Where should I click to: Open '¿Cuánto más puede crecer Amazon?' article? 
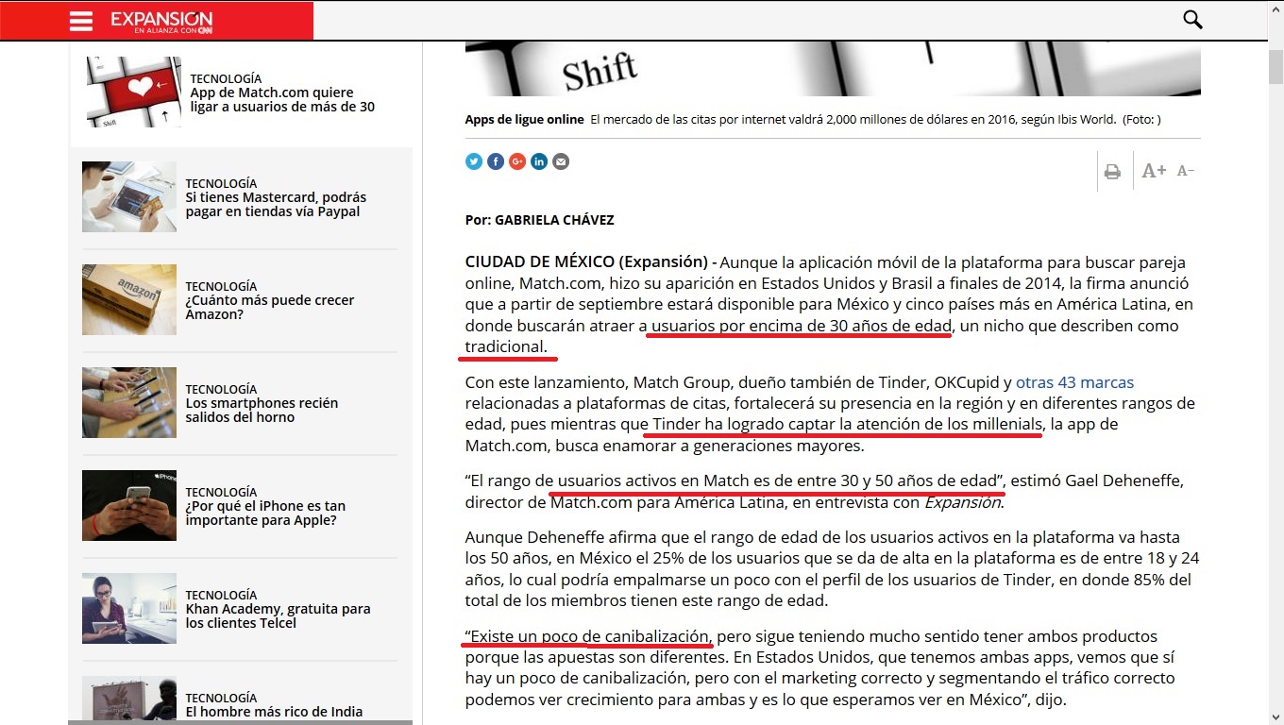coord(270,308)
